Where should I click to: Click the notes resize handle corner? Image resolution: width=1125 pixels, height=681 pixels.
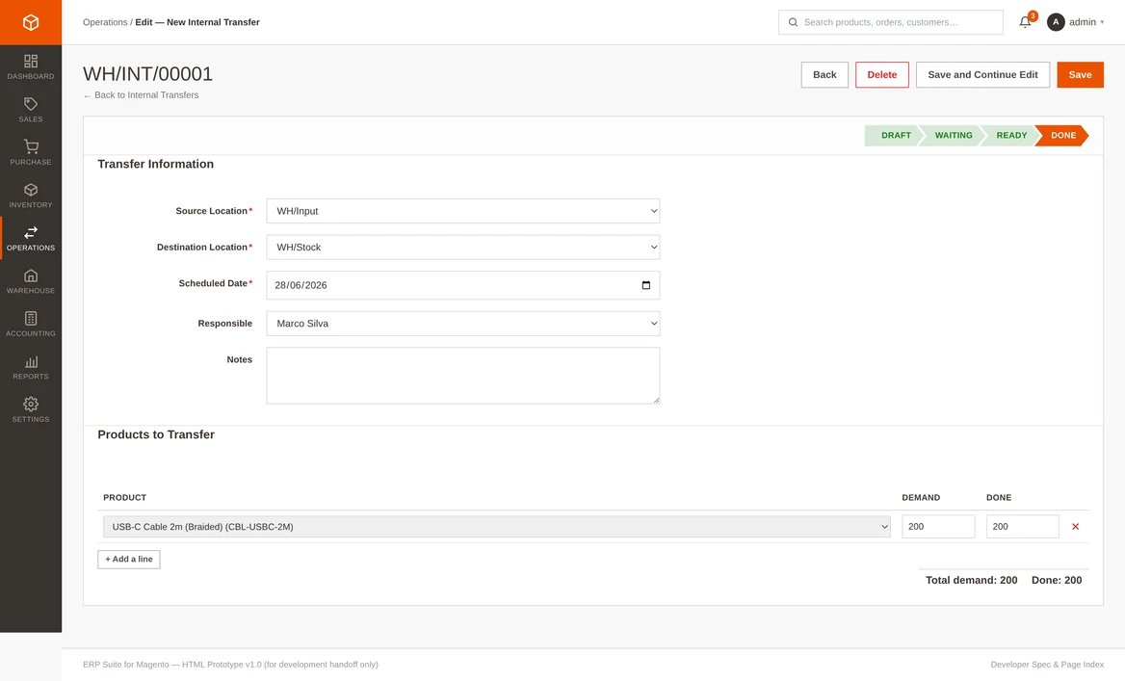(x=656, y=400)
